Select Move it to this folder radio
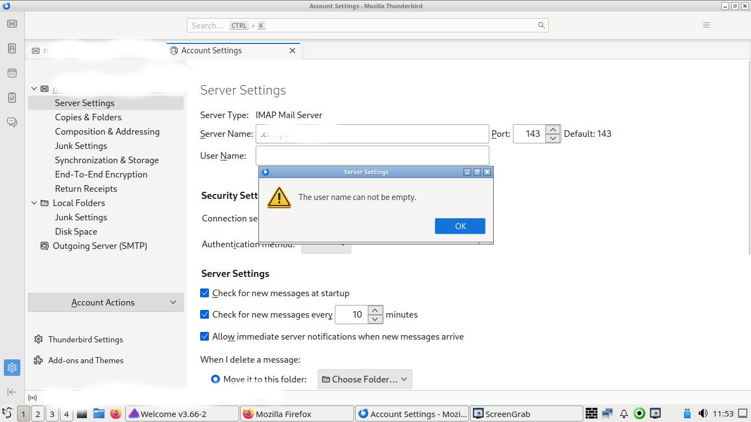Screen dimensions: 751x422 [216, 379]
